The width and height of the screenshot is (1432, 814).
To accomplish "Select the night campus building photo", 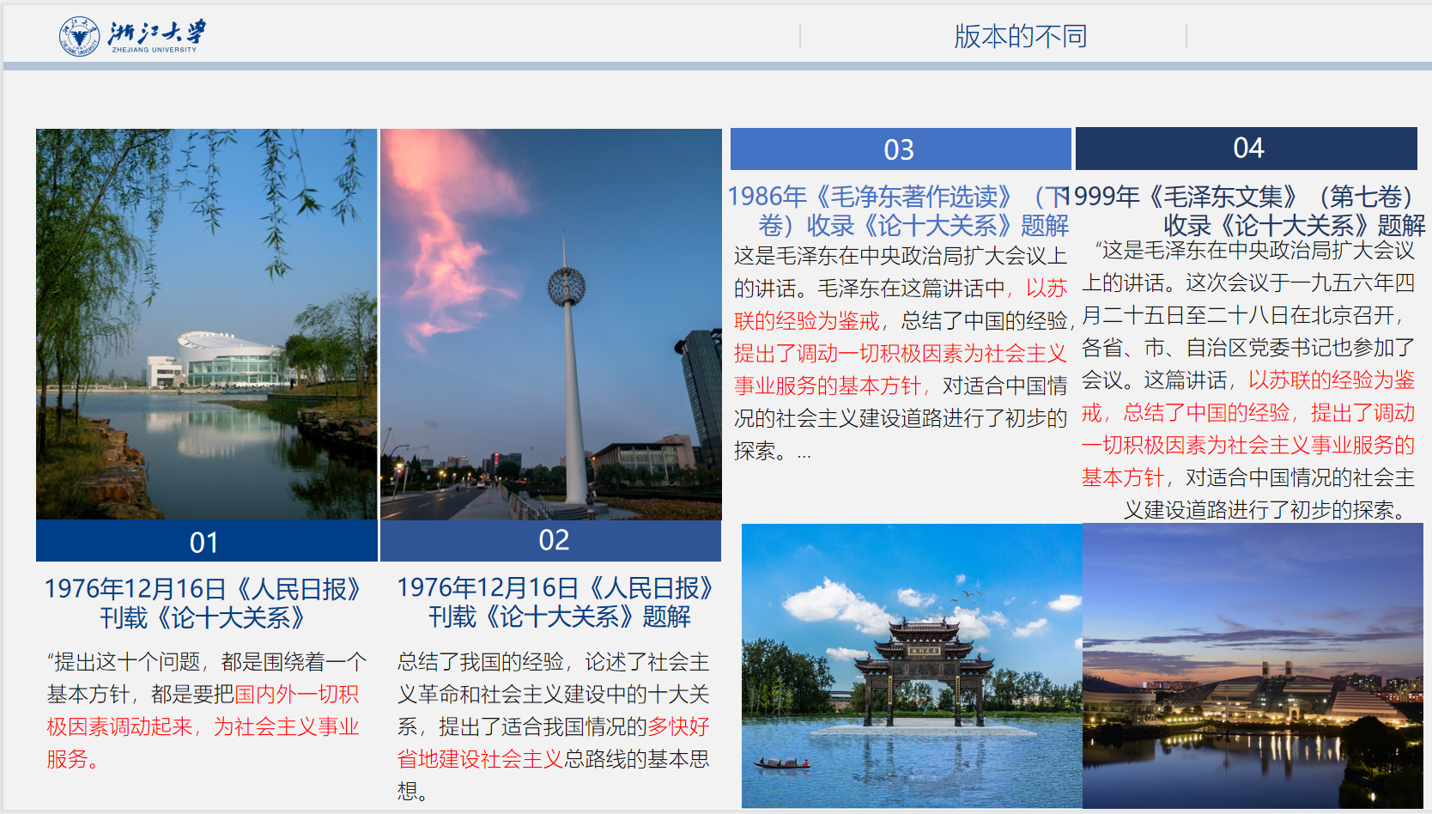I will pos(1253,665).
